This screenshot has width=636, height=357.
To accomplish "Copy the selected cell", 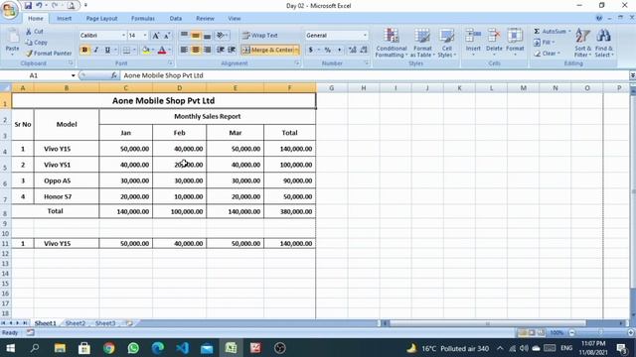I will pos(37,42).
